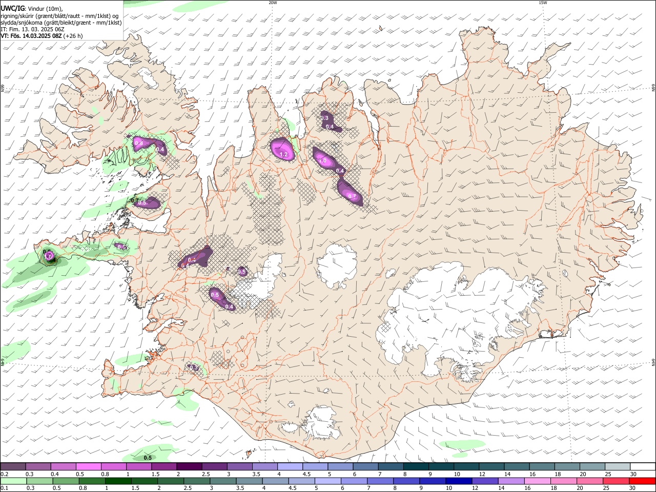The height and width of the screenshot is (492, 656).
Task: Click the 'IT: Fim. 13. 03. 2025 06Z' line
Action: [x=32, y=29]
